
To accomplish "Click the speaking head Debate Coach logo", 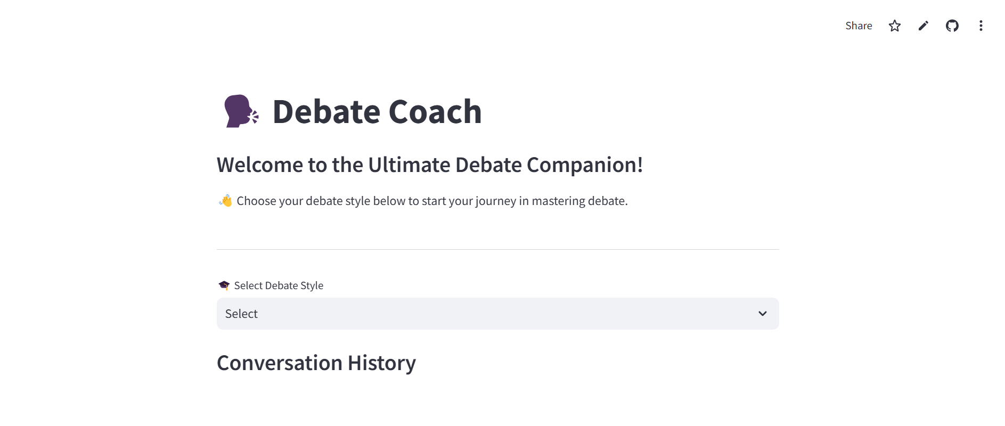I will 240,112.
